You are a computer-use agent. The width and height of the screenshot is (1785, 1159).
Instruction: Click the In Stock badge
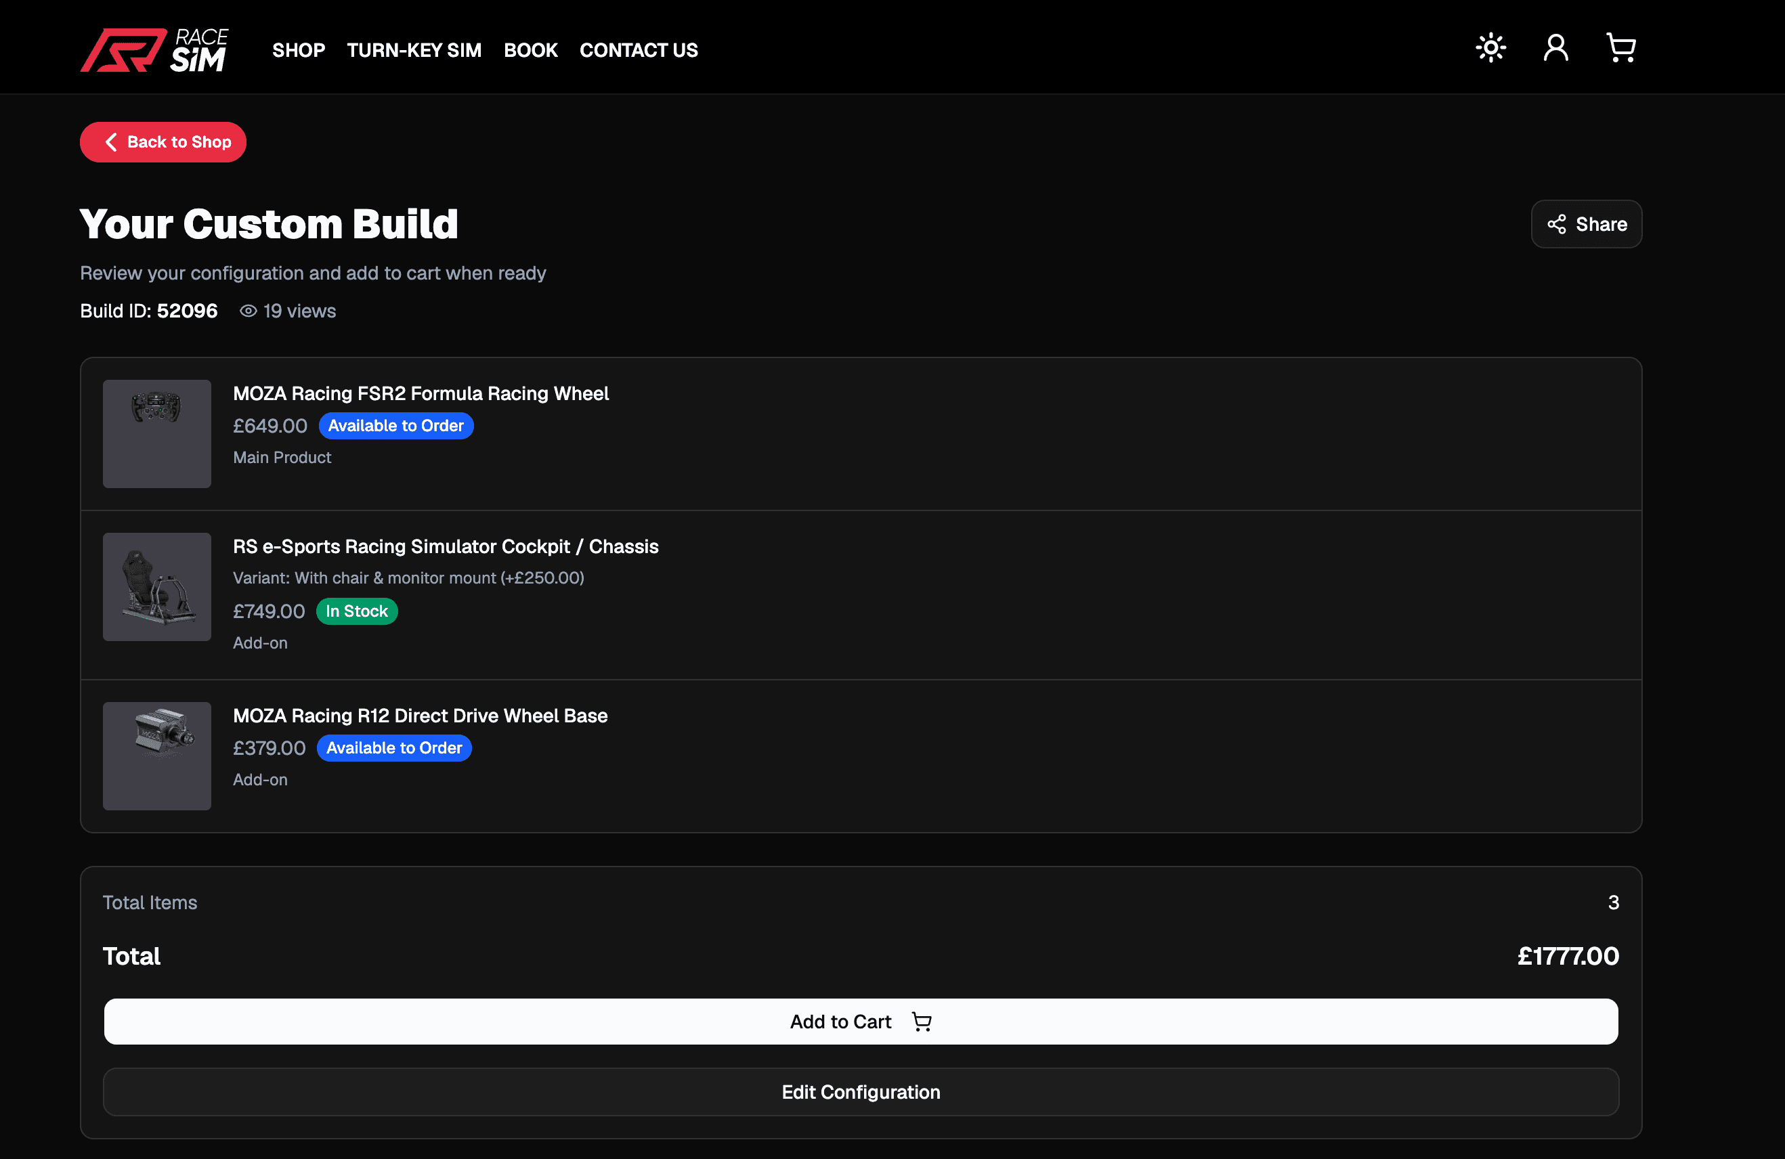click(357, 612)
